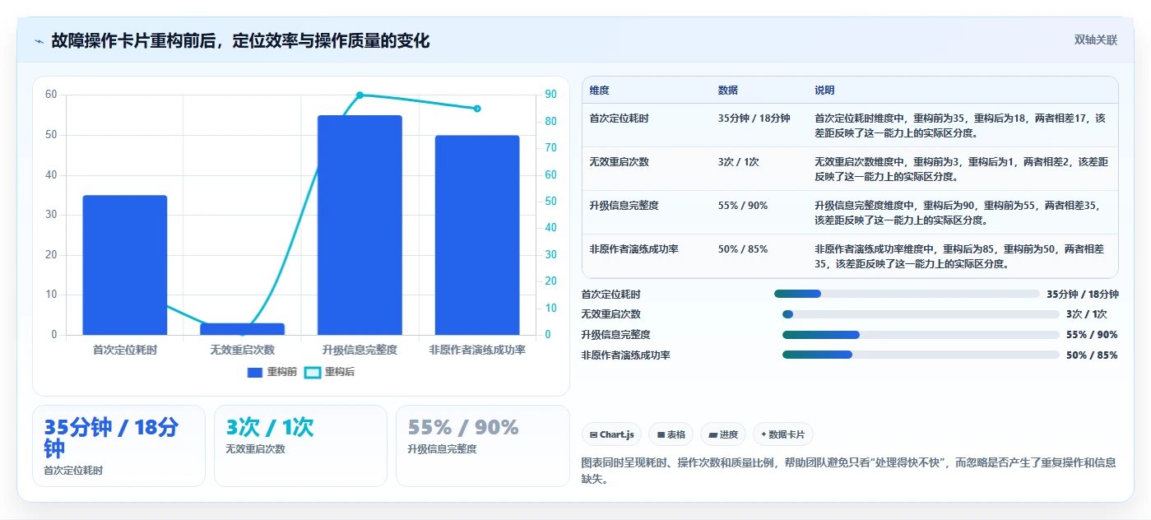Click the 非原作者演练成功率 progress bar
1151x520 pixels.
coord(921,355)
